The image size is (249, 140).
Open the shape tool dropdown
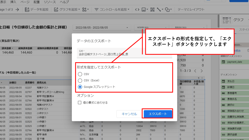tap(168, 10)
